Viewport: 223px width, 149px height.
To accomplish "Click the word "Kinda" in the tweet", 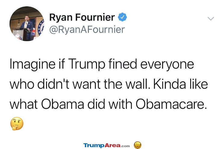I will 170,84.
